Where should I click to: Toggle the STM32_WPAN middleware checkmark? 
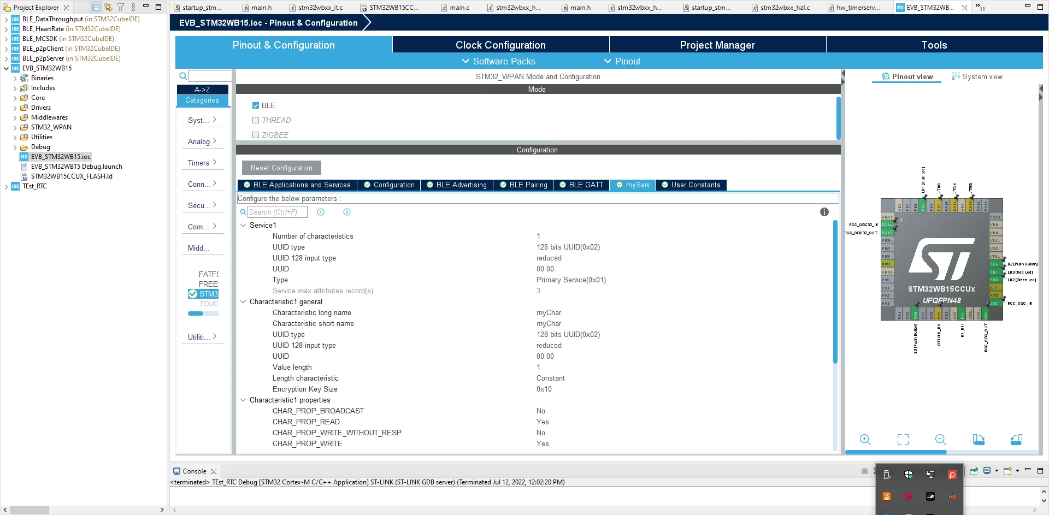(x=193, y=294)
